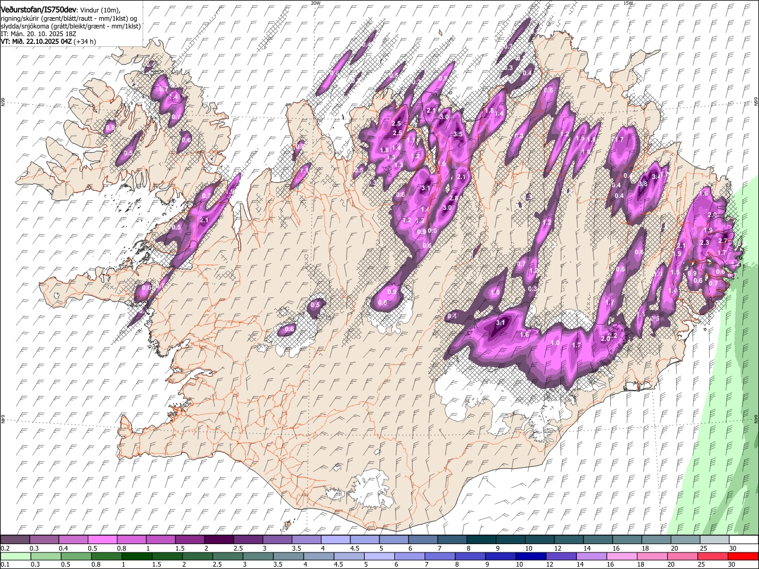The width and height of the screenshot is (759, 569).
Task: Click the 3.4 precipitation value on the map
Action: pos(656,177)
